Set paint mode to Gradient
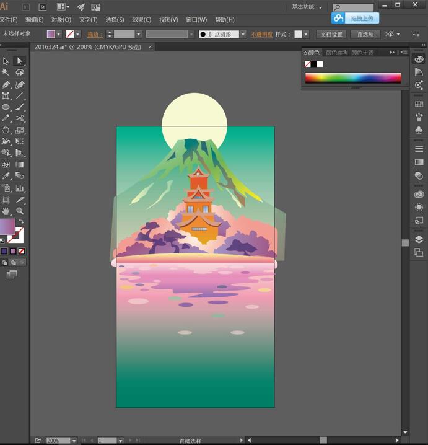Image resolution: width=428 pixels, height=445 pixels. [x=13, y=251]
